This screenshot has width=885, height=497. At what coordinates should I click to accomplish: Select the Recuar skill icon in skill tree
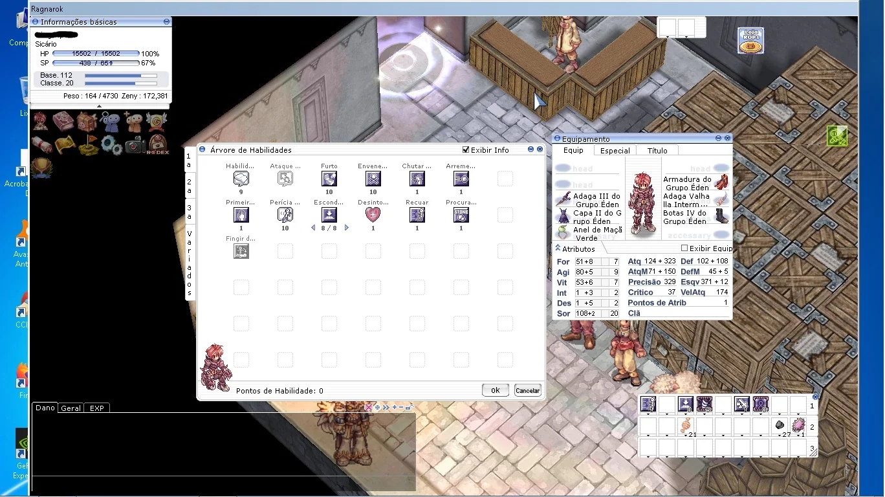click(417, 215)
